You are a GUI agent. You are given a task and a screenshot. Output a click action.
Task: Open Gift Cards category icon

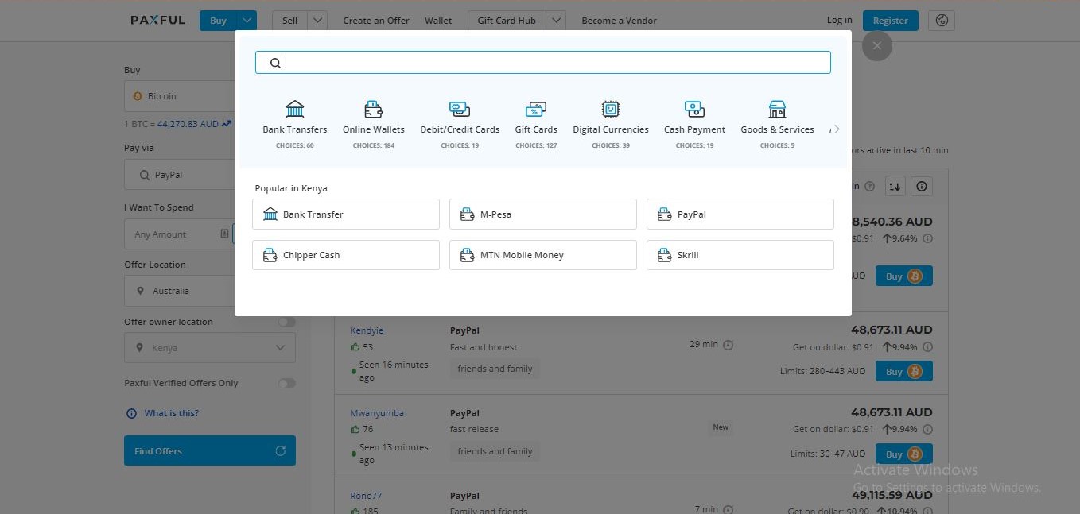point(536,109)
